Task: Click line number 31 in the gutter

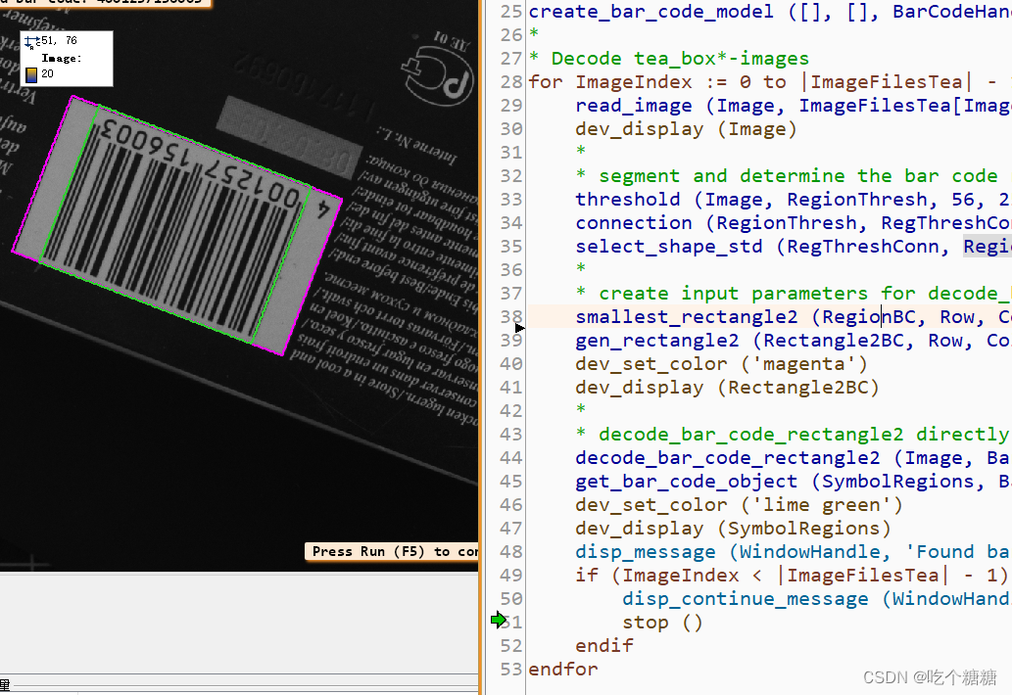Action: [511, 153]
